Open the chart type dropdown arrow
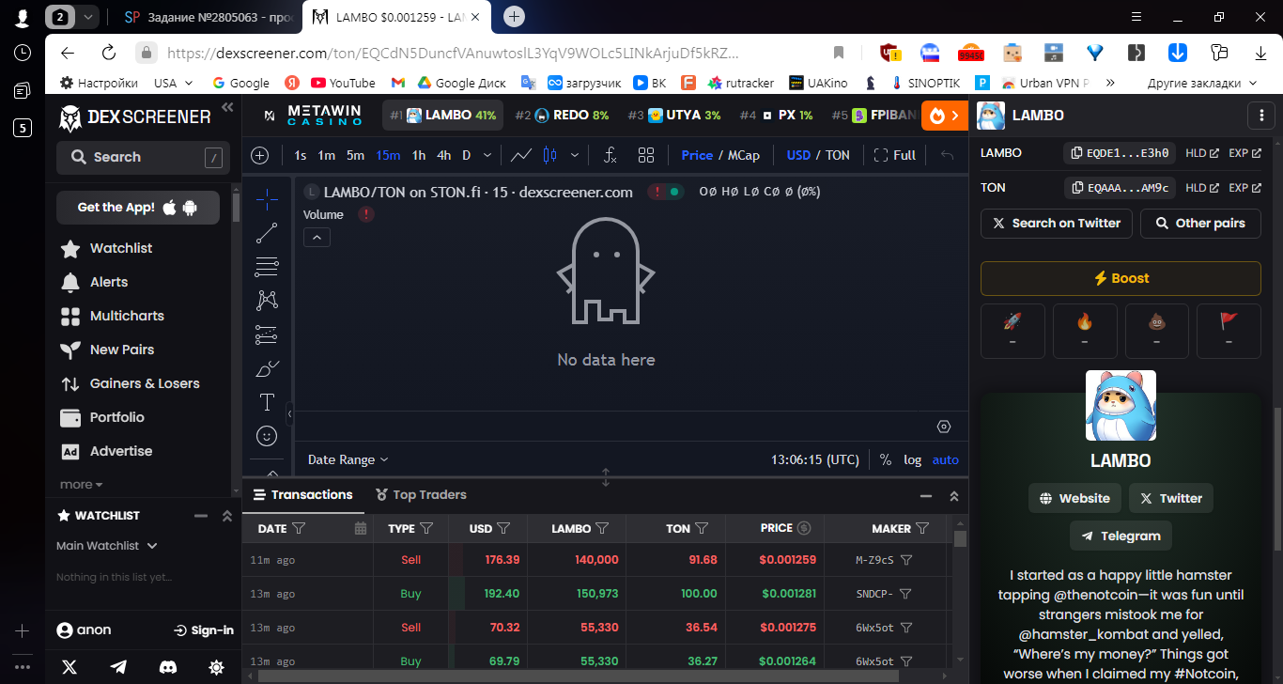Image resolution: width=1283 pixels, height=684 pixels. (575, 155)
